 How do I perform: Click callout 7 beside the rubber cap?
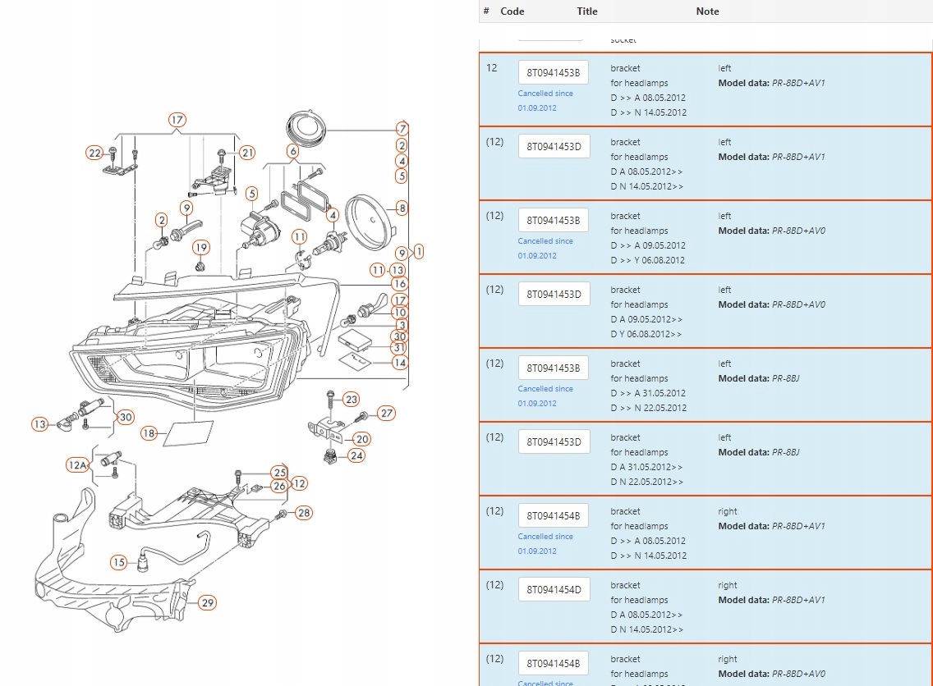coord(402,128)
